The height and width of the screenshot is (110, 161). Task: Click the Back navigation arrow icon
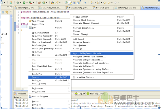[x=109, y=3]
